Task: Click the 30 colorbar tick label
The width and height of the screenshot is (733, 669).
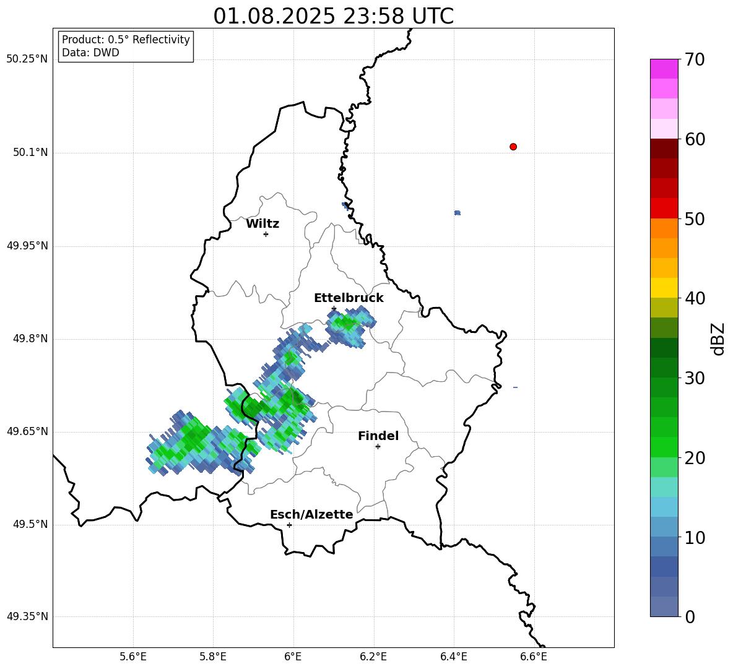Action: pyautogui.click(x=695, y=378)
